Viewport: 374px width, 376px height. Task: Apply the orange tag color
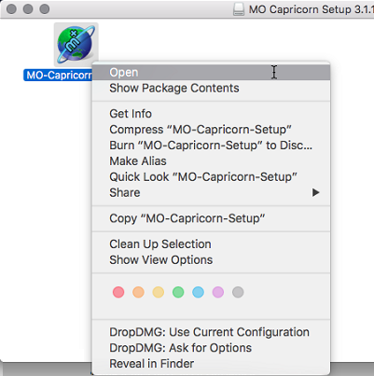(x=138, y=292)
